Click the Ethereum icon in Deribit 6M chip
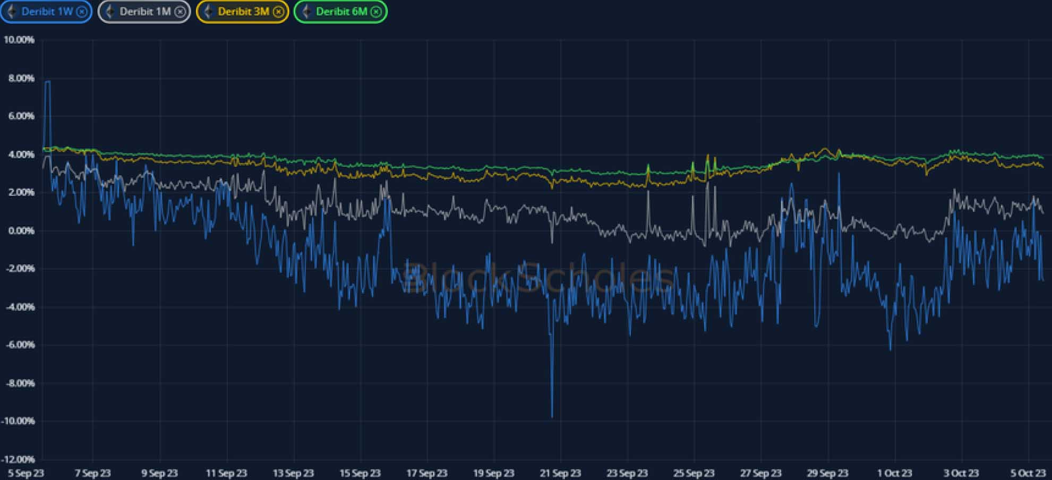Image resolution: width=1052 pixels, height=480 pixels. (x=306, y=12)
